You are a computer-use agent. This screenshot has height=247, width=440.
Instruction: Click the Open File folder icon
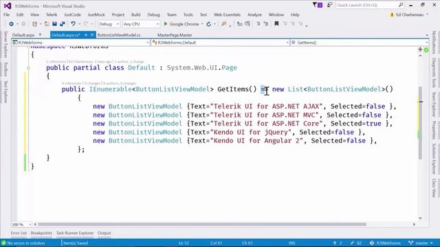coord(47,24)
